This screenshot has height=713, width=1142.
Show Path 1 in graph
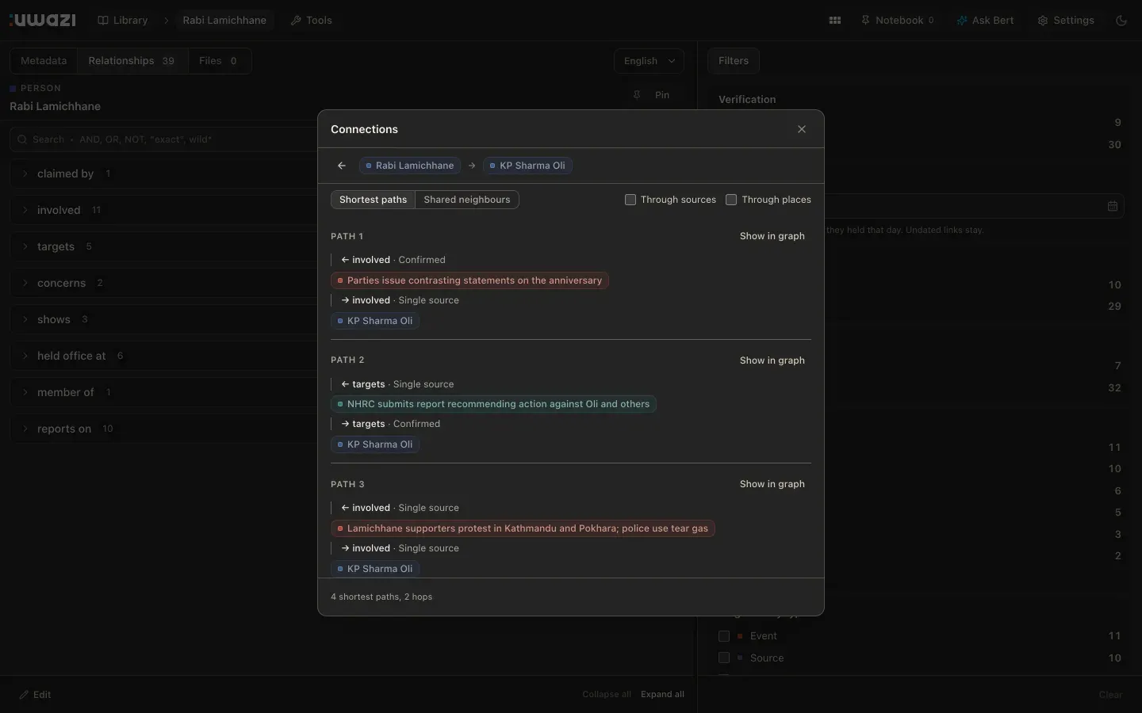pos(772,236)
